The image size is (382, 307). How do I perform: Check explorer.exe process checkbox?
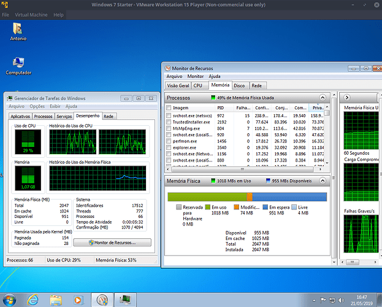click(x=169, y=147)
